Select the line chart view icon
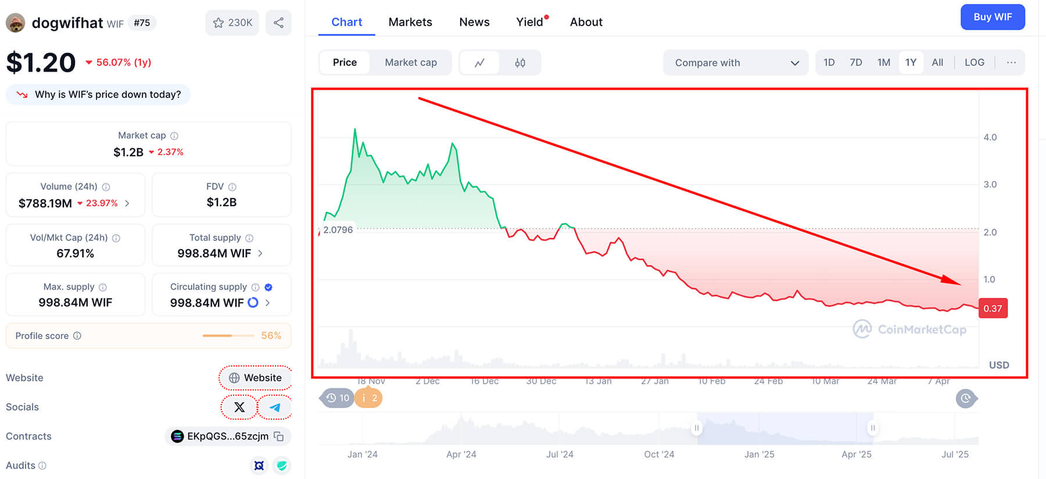Viewport: 1046px width, 479px height. click(480, 62)
